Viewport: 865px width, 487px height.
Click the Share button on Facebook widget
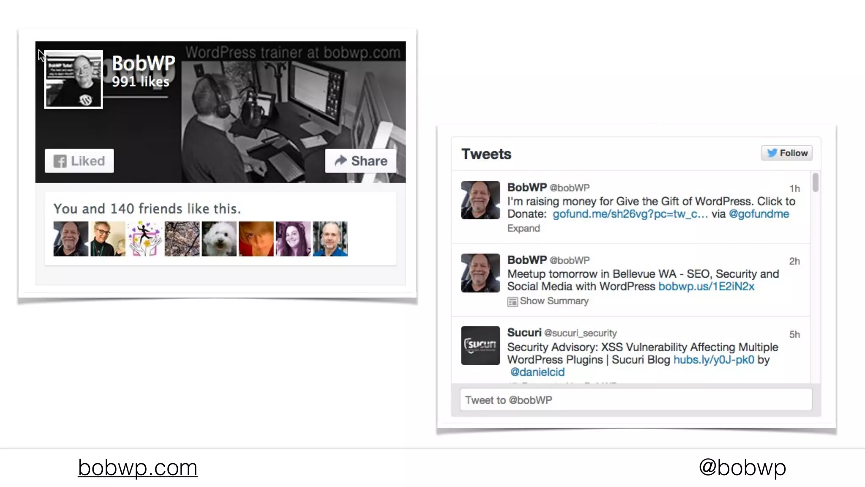(x=361, y=161)
